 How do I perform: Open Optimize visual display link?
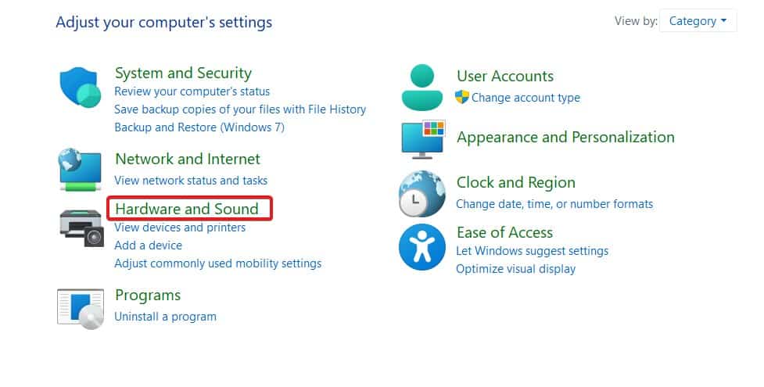point(516,269)
